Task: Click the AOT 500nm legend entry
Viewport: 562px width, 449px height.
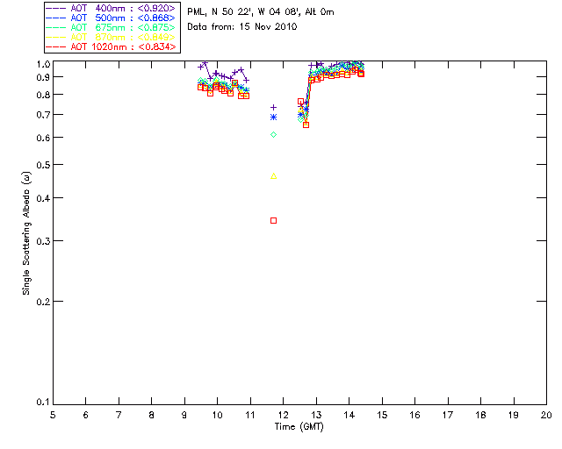Action: [x=111, y=18]
